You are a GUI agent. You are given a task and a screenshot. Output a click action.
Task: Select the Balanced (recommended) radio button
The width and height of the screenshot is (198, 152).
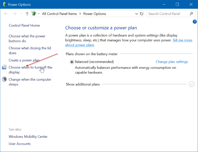(x=72, y=62)
